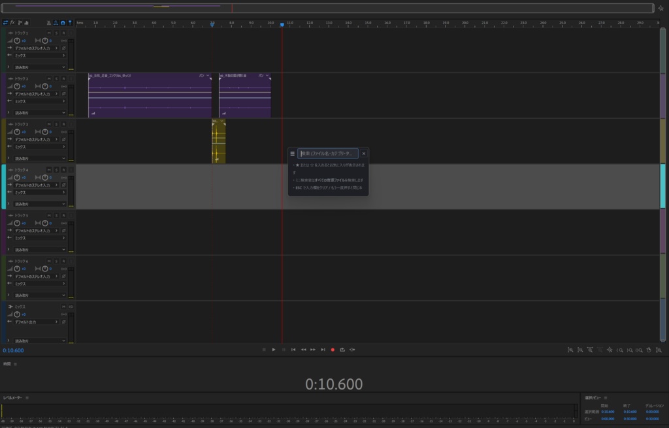Start playback with the Play button

pos(274,350)
